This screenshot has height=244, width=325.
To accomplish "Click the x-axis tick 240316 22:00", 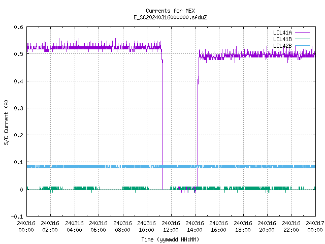I will tap(291, 226).
